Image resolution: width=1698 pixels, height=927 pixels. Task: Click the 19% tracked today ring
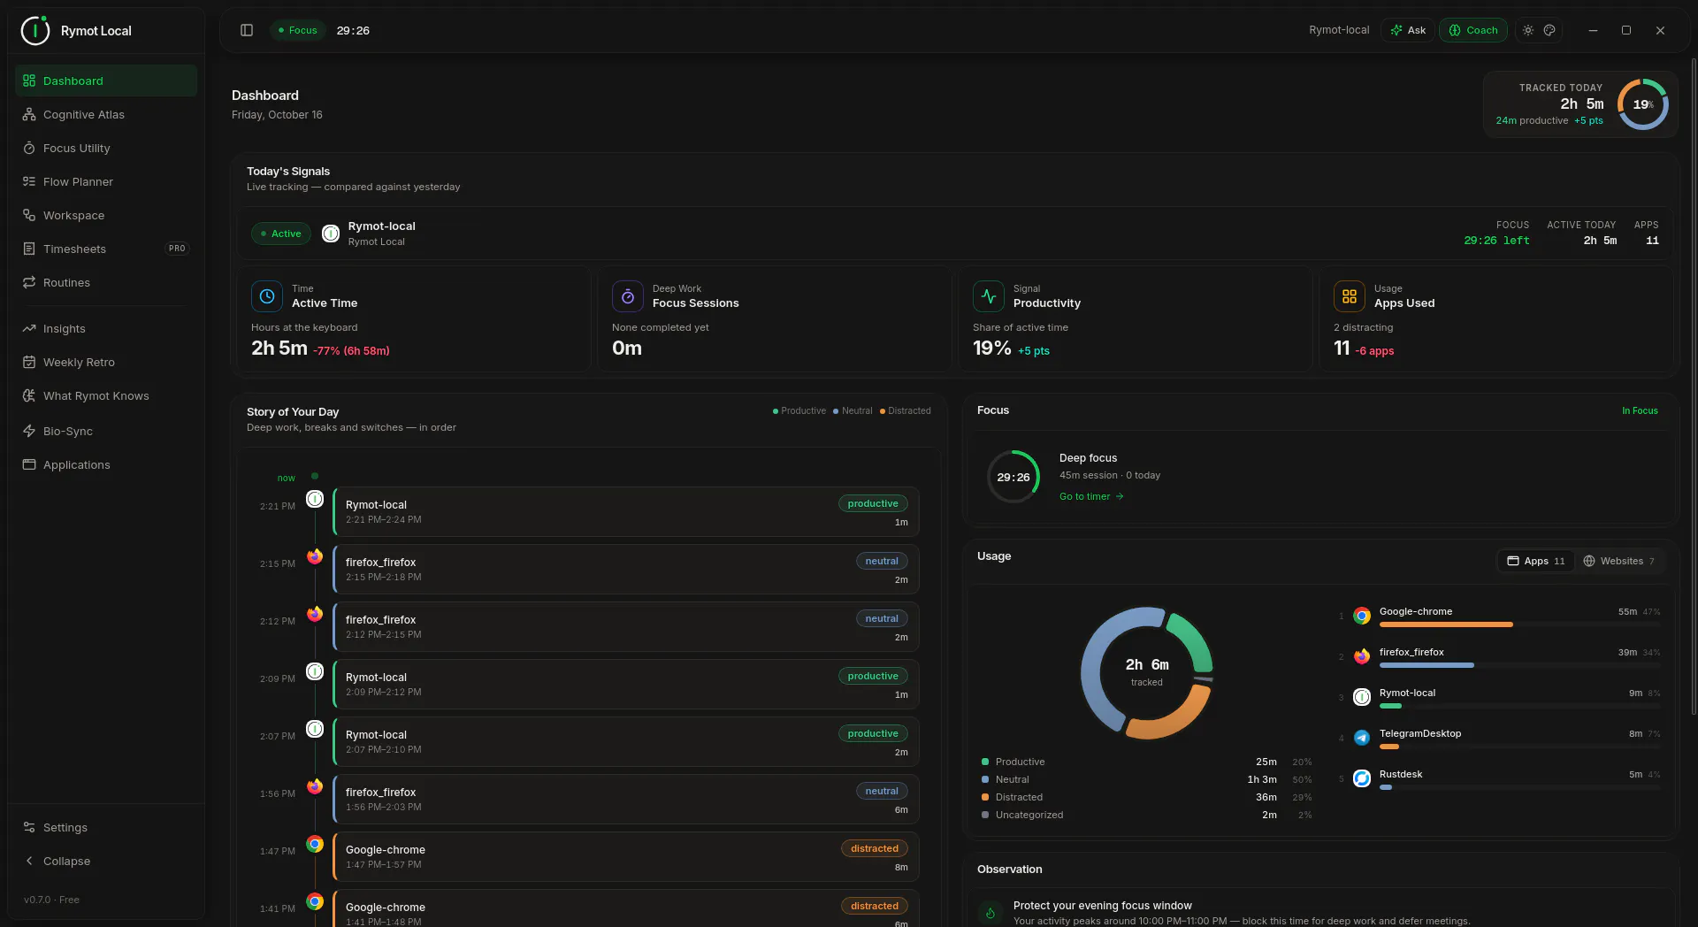coord(1643,104)
